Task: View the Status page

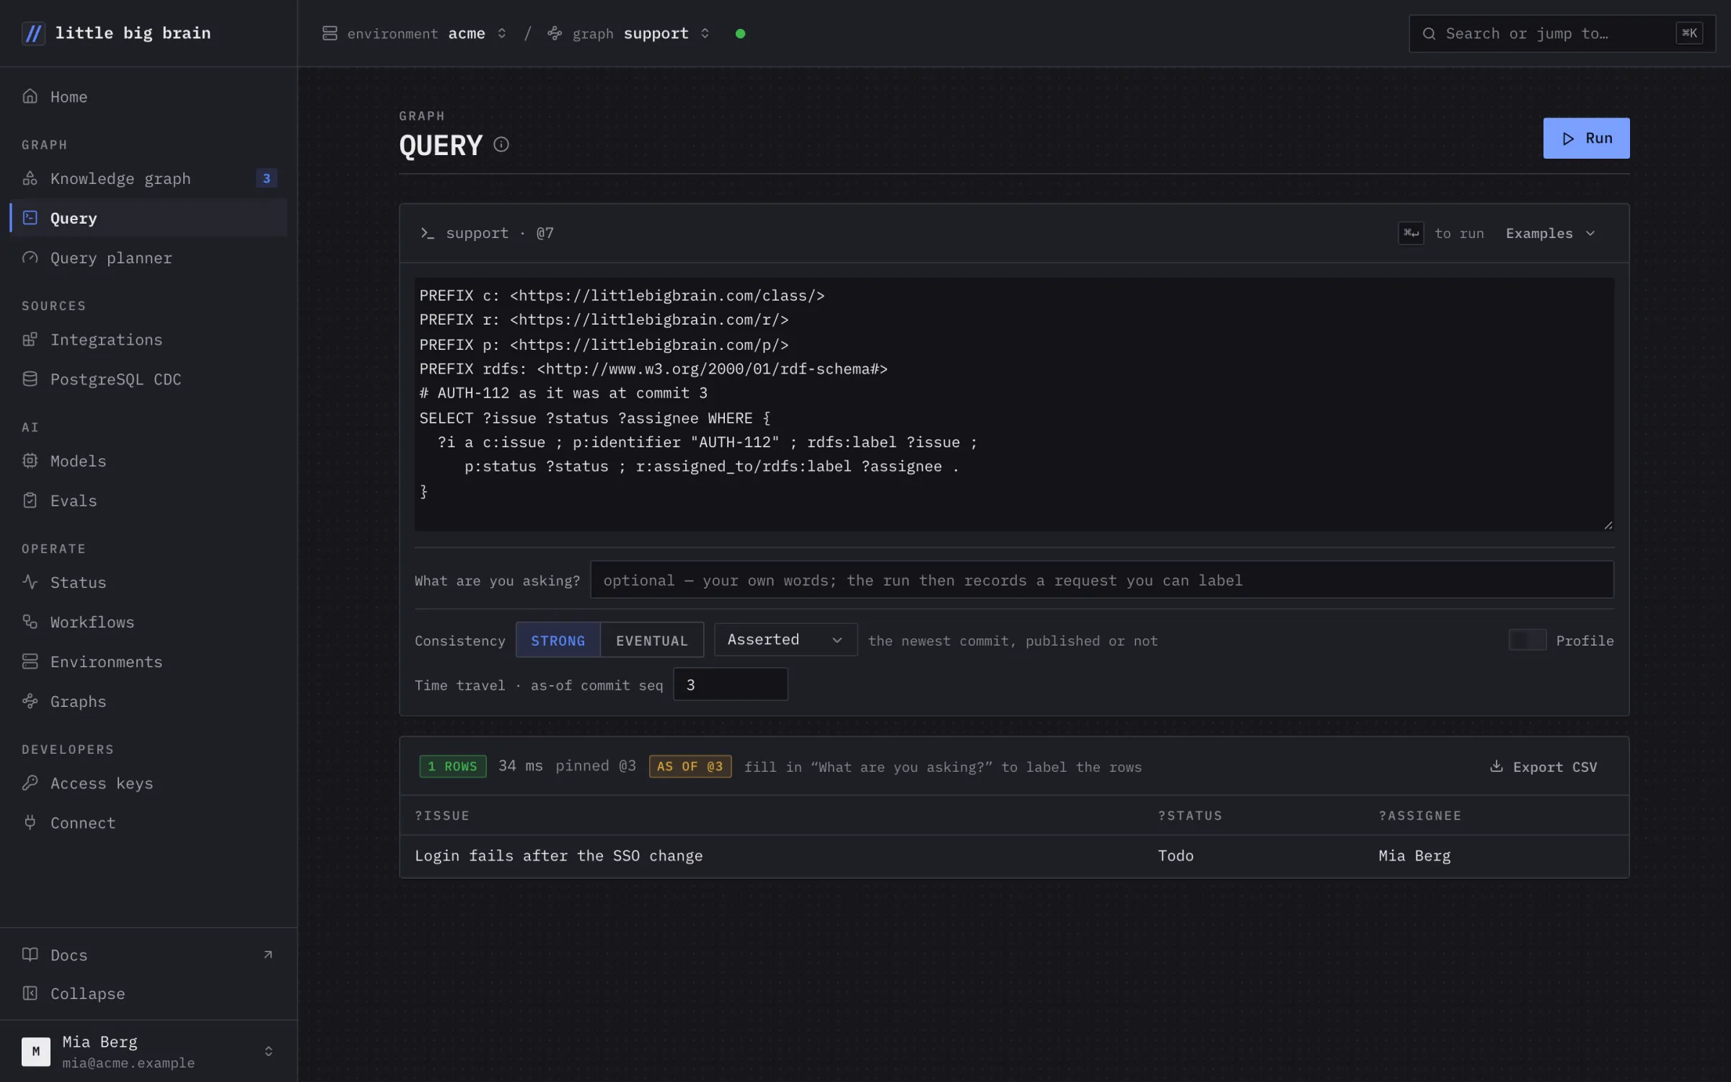Action: point(149,582)
